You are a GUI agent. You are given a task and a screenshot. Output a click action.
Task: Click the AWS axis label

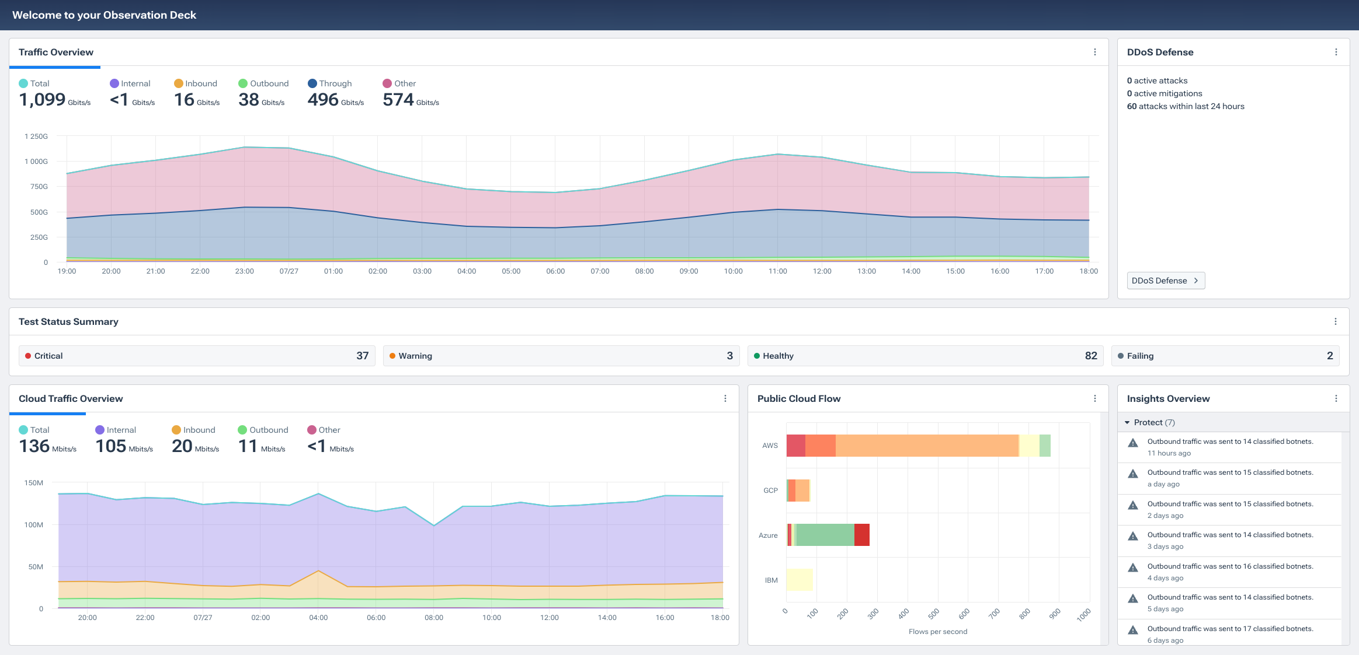point(770,446)
